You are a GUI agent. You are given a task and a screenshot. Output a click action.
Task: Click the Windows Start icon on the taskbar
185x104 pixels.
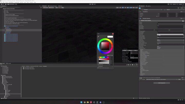[x=81, y=102]
